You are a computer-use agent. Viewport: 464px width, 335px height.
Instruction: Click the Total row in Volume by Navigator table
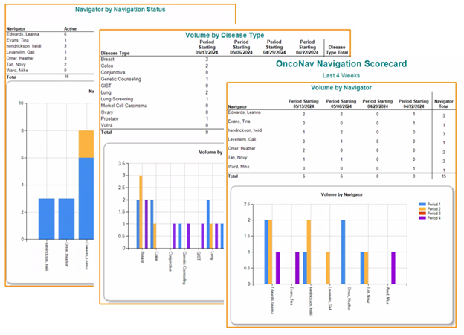(x=236, y=177)
